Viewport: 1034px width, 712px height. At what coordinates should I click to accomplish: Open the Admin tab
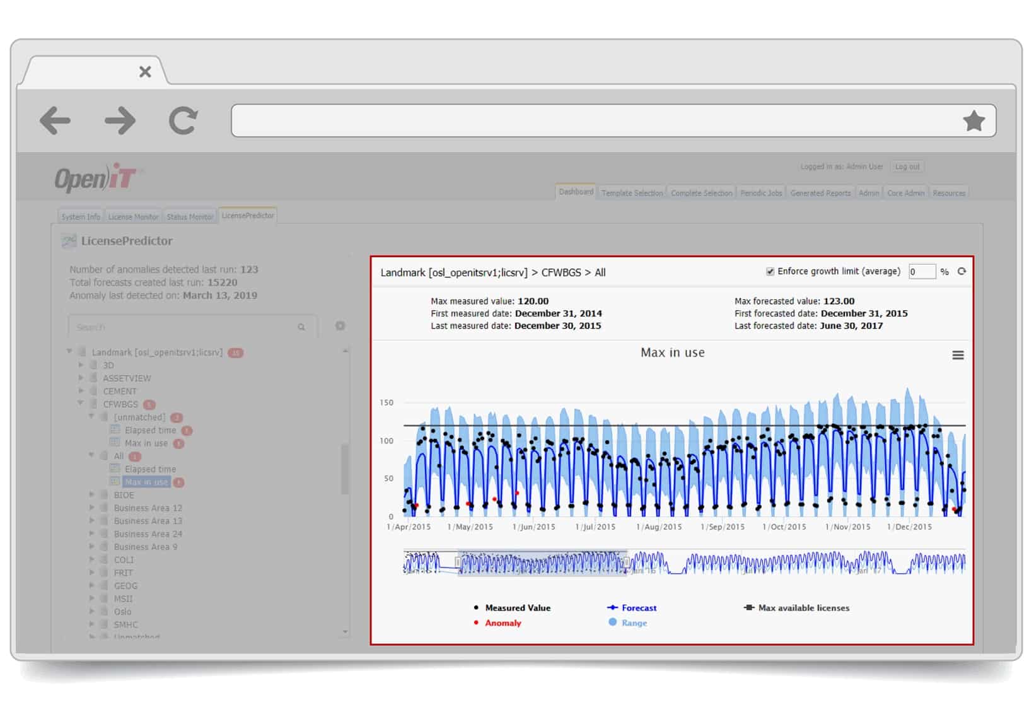point(869,193)
